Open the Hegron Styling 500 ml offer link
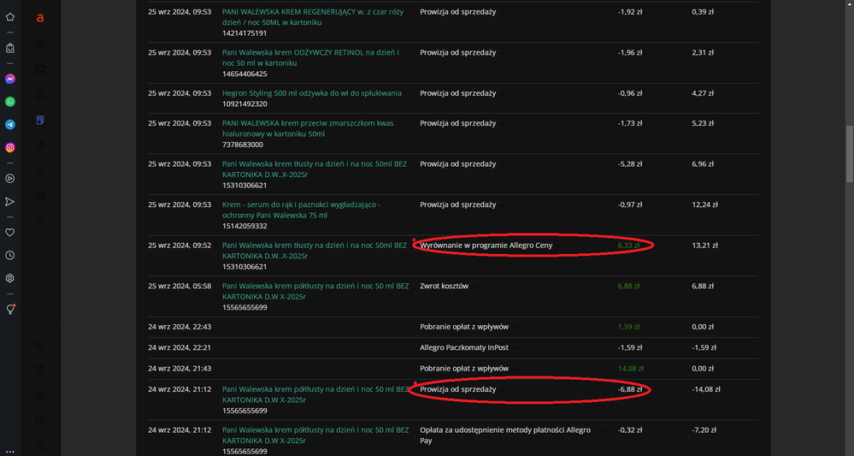Screen dimensions: 854x456 pos(311,92)
